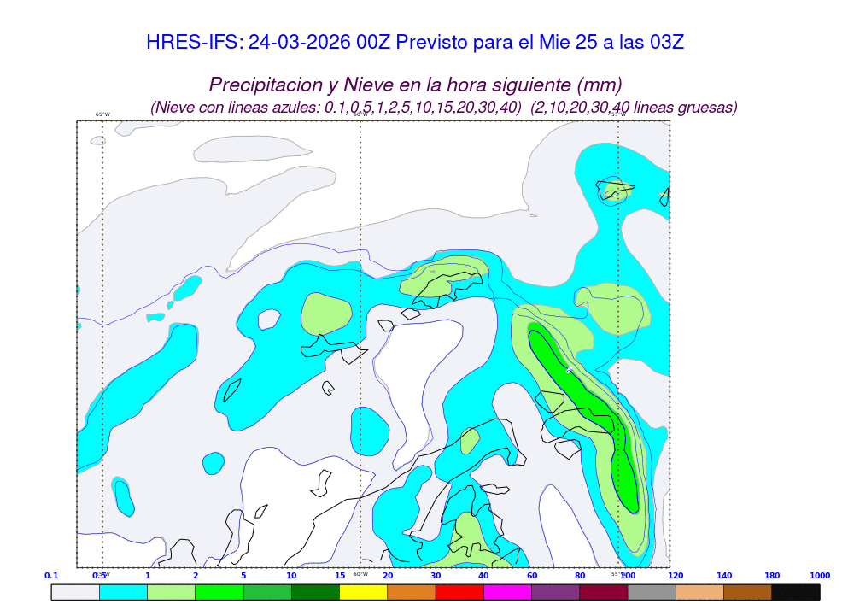The height and width of the screenshot is (604, 854).
Task: Click the yellow 15–20 mm legend swatch
Action: pyautogui.click(x=363, y=592)
